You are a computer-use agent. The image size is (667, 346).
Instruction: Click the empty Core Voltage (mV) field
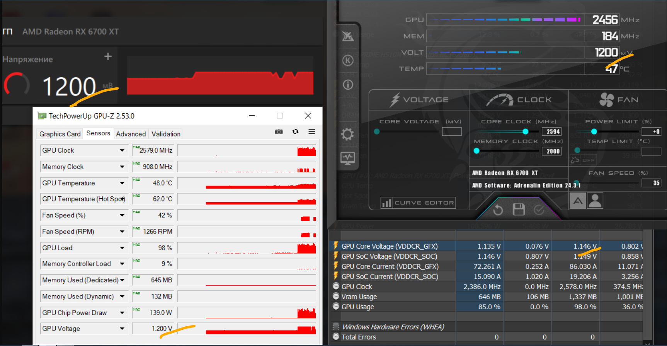coord(452,131)
